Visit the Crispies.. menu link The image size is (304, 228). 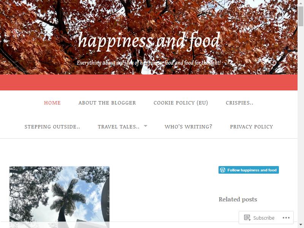coord(239,103)
